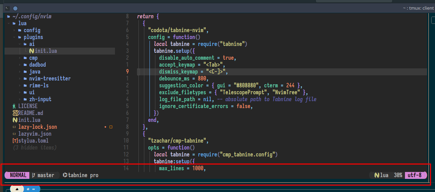The image size is (435, 192).
Task: Click the master branch name in statusline
Action: tap(46, 175)
